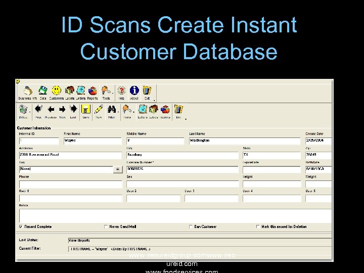Delete the current customer record

23,112
